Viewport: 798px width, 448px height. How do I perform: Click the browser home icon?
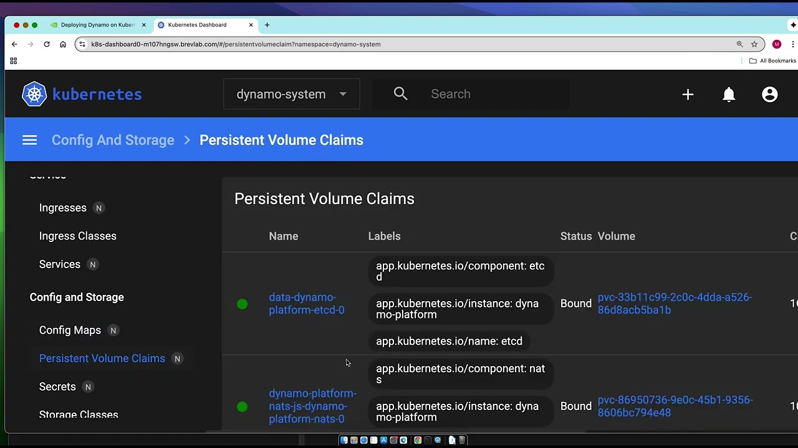(x=62, y=44)
